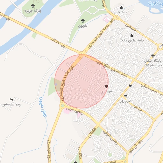The height and width of the screenshot is (163, 163).
Task: Select the bed icon above ویلا سلحشور
Action: [11, 99]
